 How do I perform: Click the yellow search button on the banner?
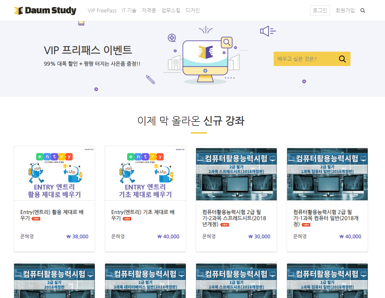[x=342, y=59]
